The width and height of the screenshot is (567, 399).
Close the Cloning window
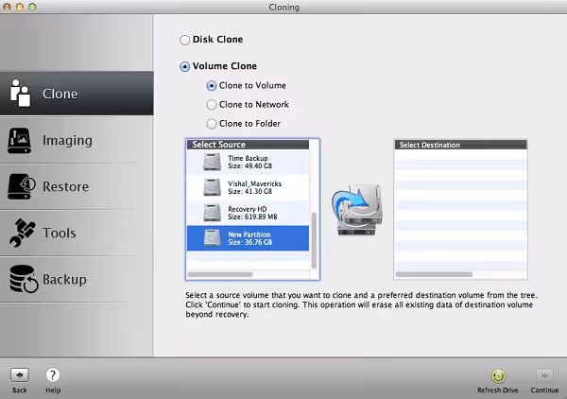[7, 7]
